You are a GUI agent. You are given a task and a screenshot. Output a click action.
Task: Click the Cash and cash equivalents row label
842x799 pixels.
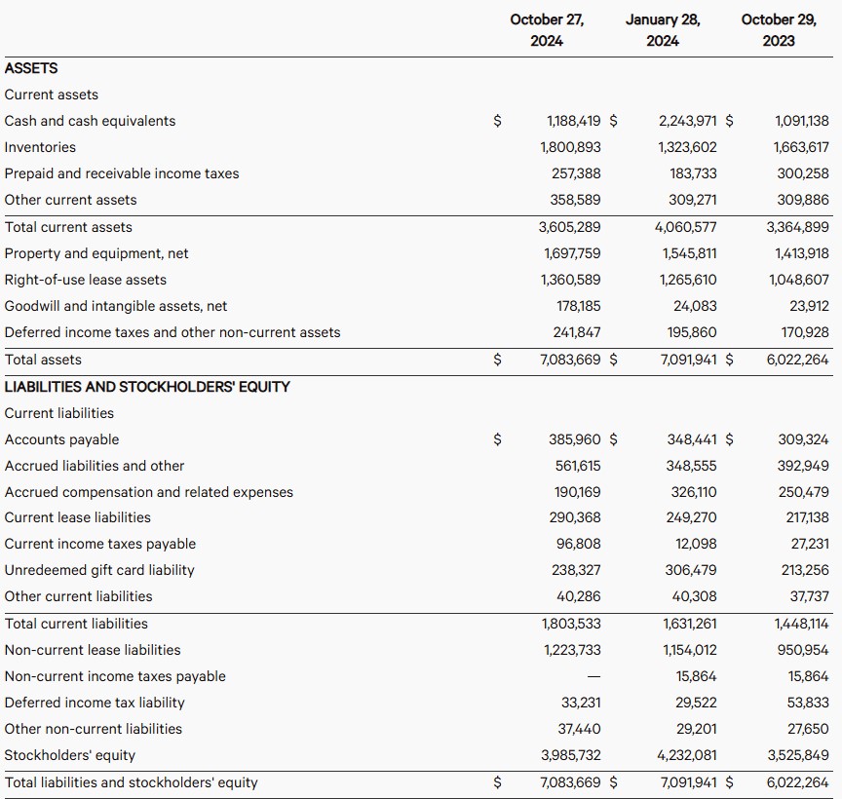click(90, 121)
